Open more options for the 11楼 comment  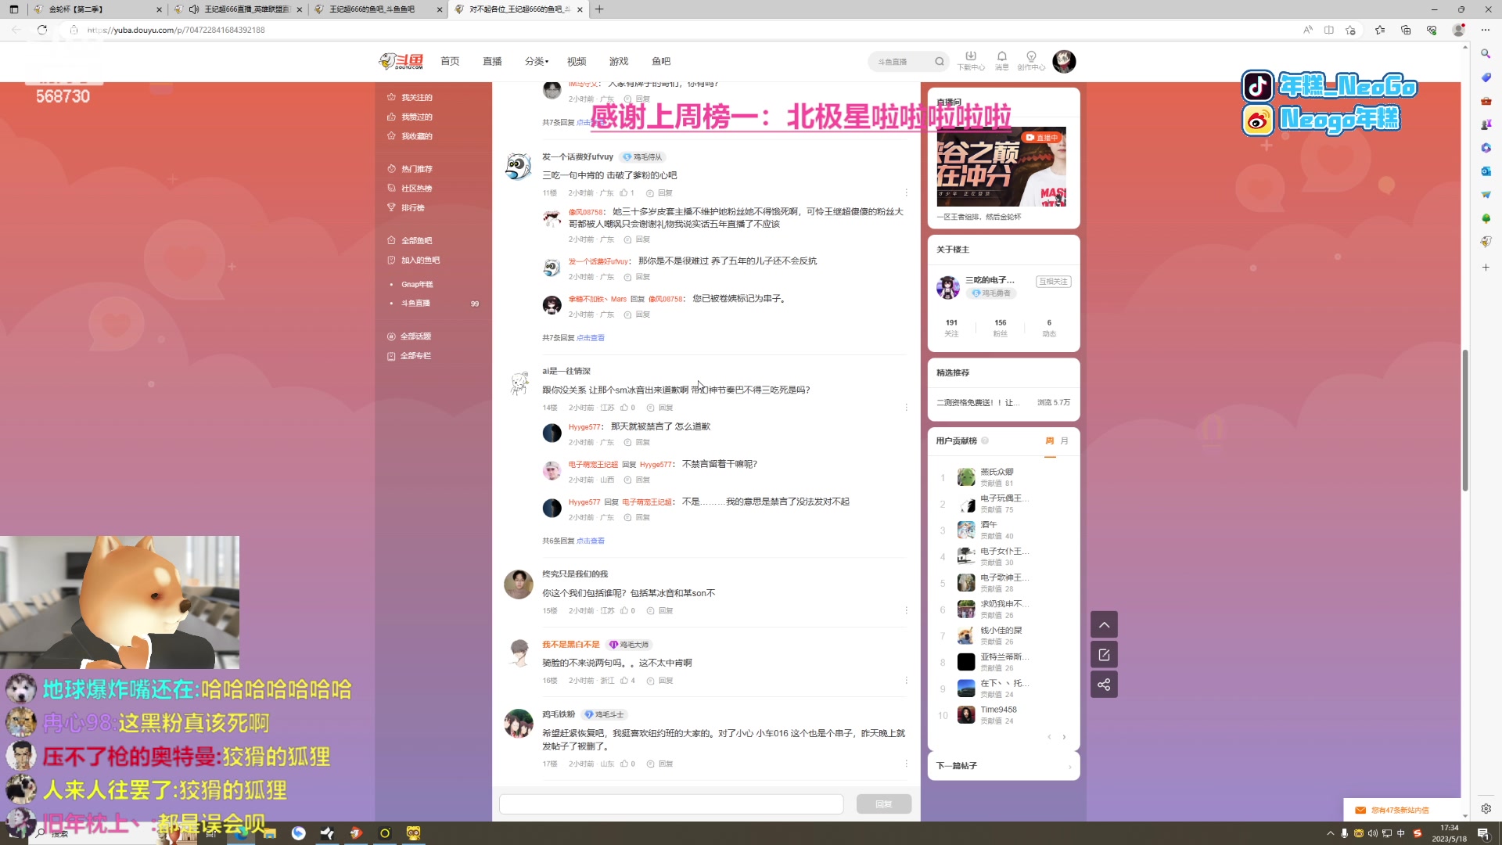coord(906,192)
